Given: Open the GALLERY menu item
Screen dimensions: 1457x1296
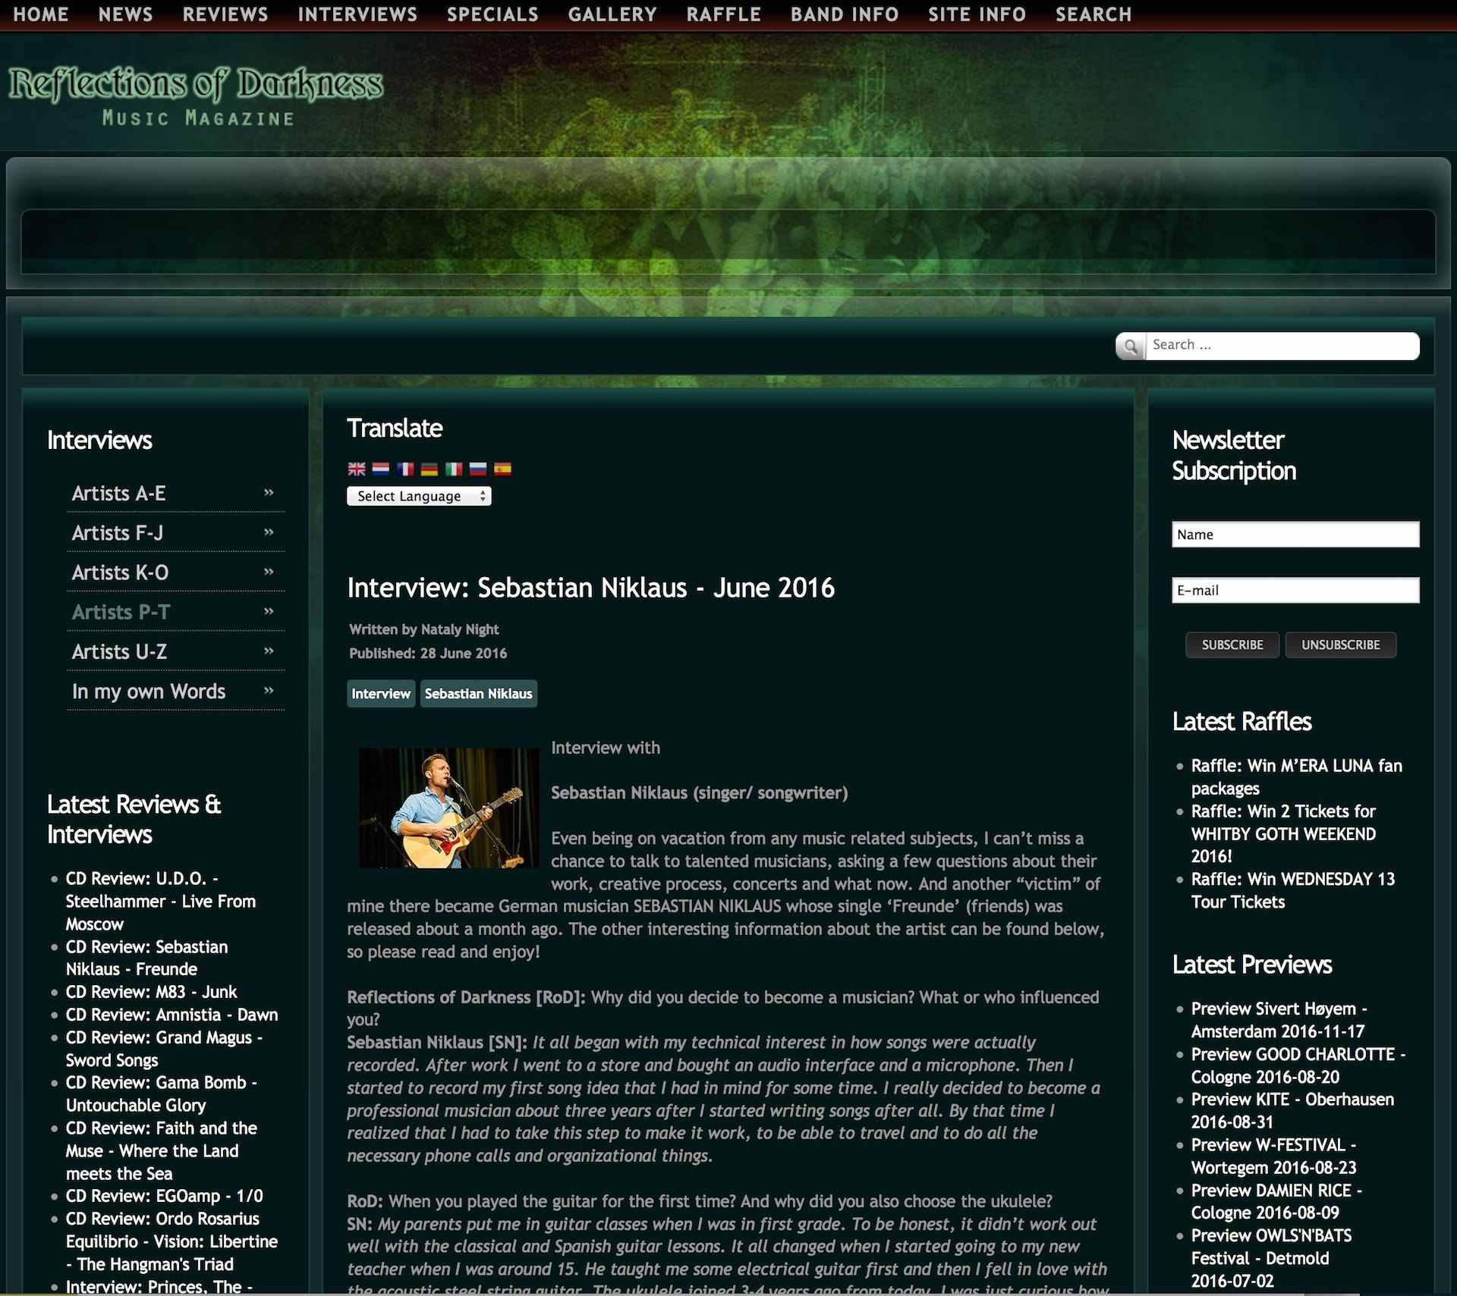Looking at the screenshot, I should click(612, 14).
